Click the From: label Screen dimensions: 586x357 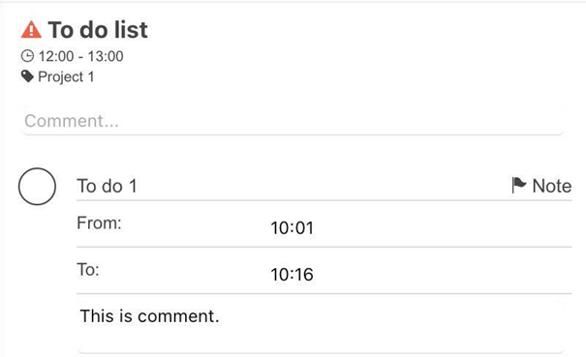tap(99, 223)
